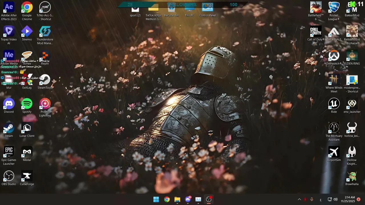The height and width of the screenshot is (205, 365).
Task: Select the Adobe Media Encoder icon
Action: tap(9, 60)
